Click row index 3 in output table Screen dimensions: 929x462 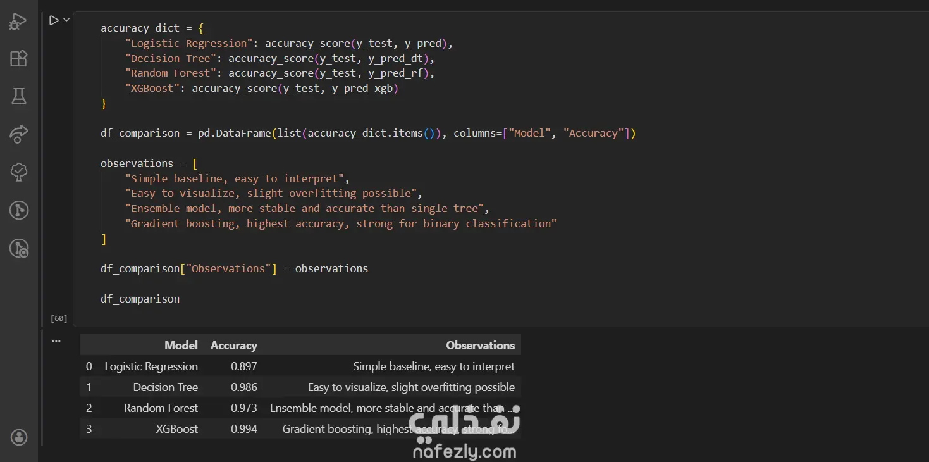tap(89, 428)
